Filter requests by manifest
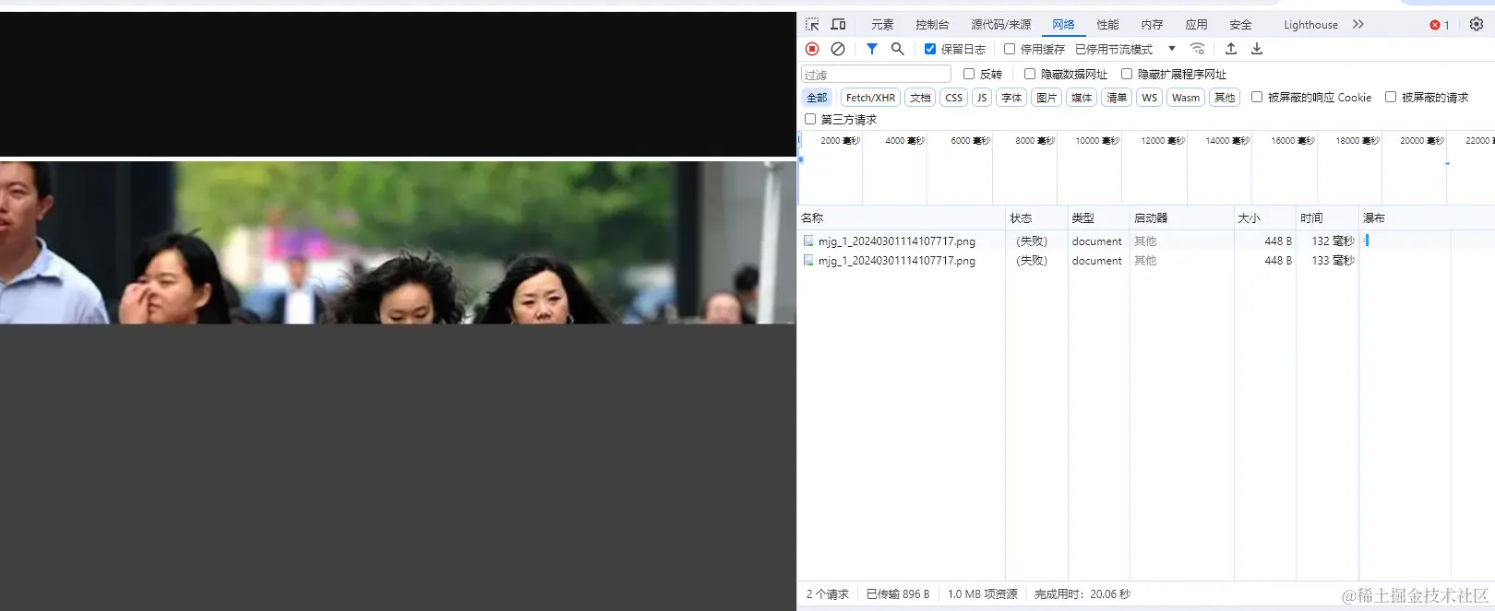Viewport: 1495px width, 611px height. [x=1117, y=98]
